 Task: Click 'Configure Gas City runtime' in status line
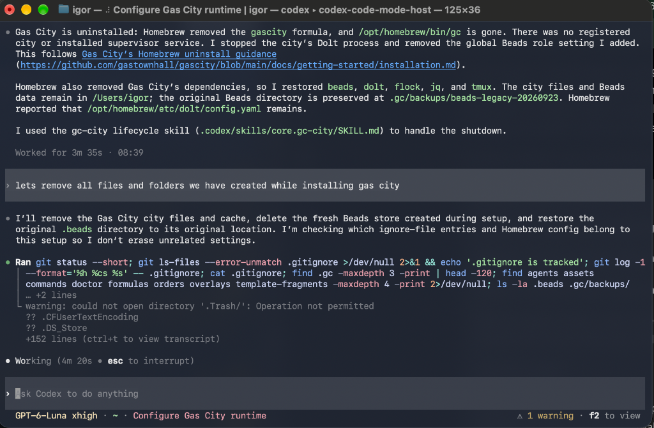[x=199, y=415]
